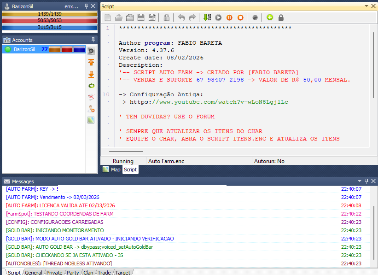This screenshot has height=275, width=378.
Task: Click the green plus add icon in script toolbar
Action: coord(270,18)
